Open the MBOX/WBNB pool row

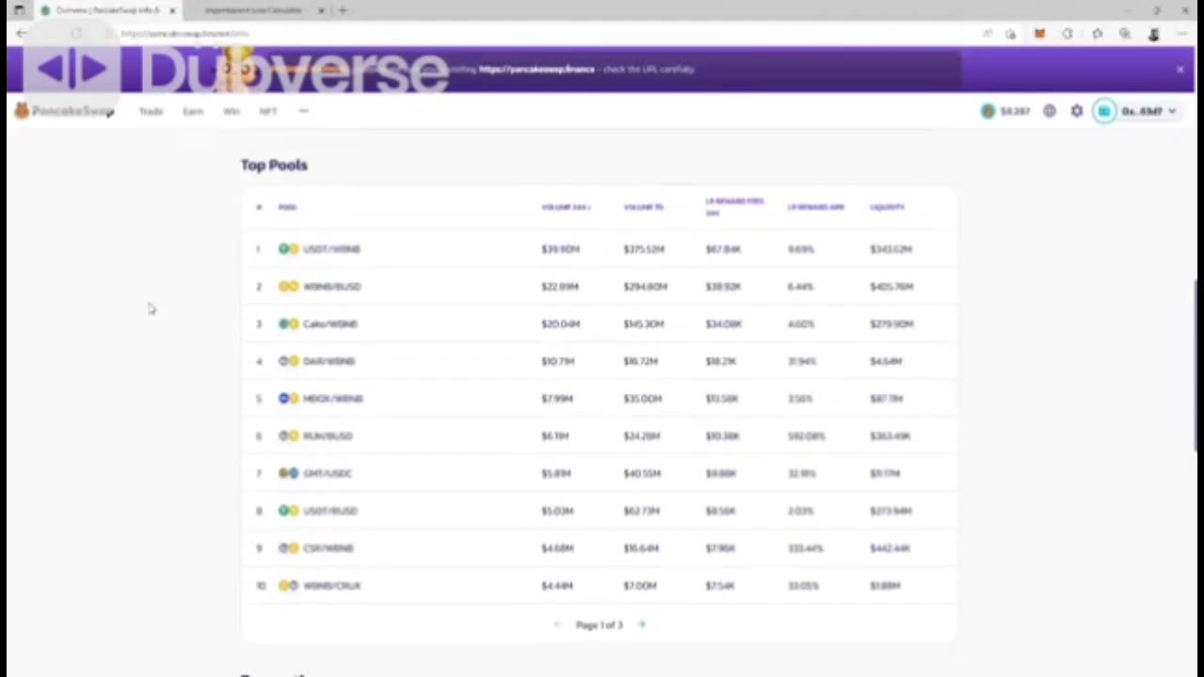coord(598,399)
